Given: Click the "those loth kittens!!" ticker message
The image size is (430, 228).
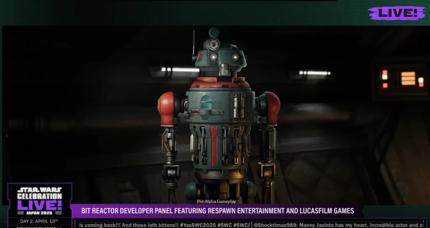Looking at the screenshot, I should 129,225.
